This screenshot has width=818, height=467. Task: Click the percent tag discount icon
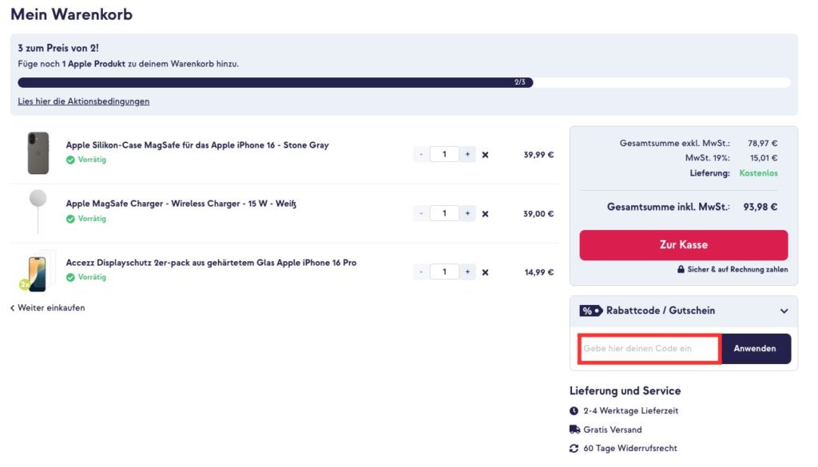click(x=590, y=311)
